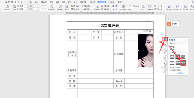Open the 图片填充 picture fill color option
This screenshot has width=194, height=98.
click(x=76, y=6)
